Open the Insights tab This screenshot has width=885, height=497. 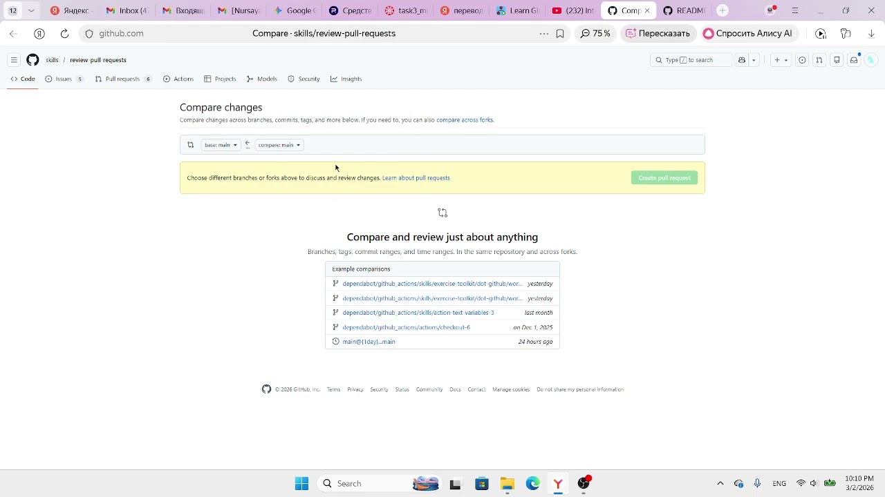(x=346, y=79)
